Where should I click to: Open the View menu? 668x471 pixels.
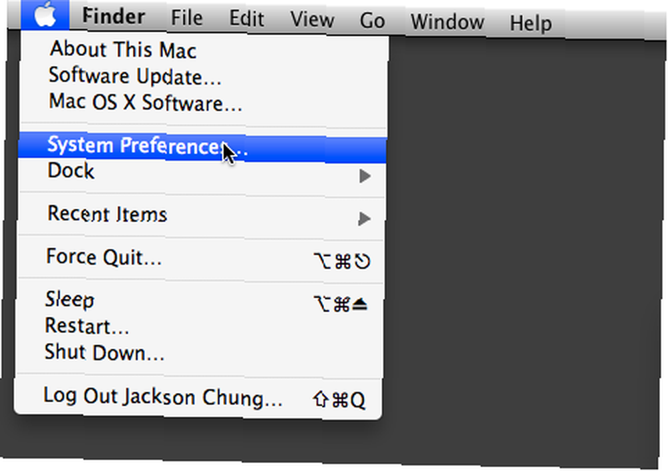[312, 19]
